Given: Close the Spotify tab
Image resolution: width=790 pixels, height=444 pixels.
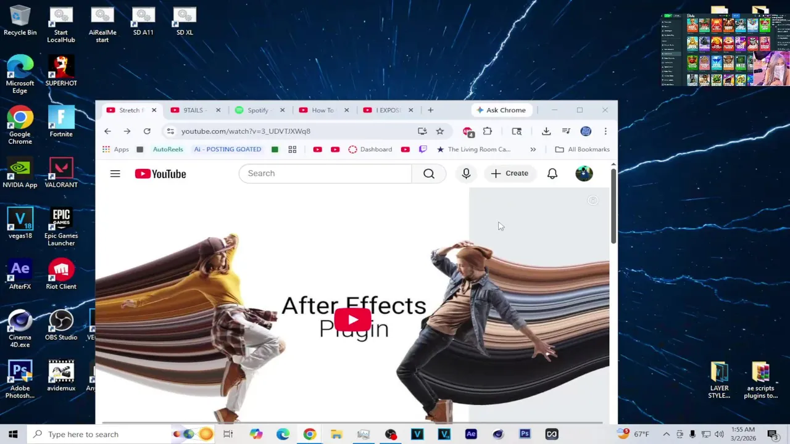Looking at the screenshot, I should [x=282, y=110].
